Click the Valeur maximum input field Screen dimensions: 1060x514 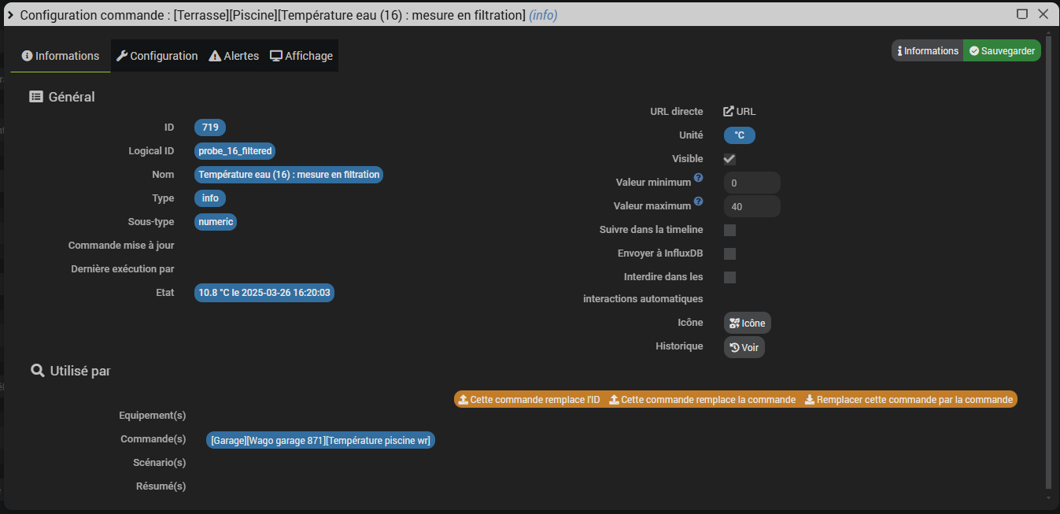click(752, 206)
